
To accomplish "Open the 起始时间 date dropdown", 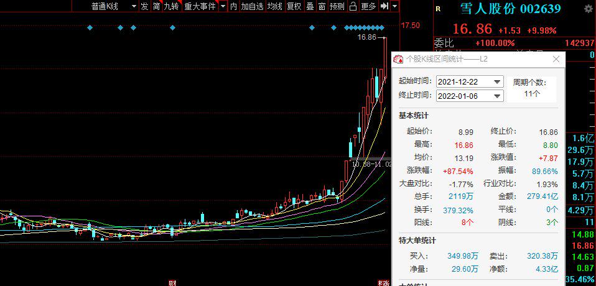I will [497, 81].
